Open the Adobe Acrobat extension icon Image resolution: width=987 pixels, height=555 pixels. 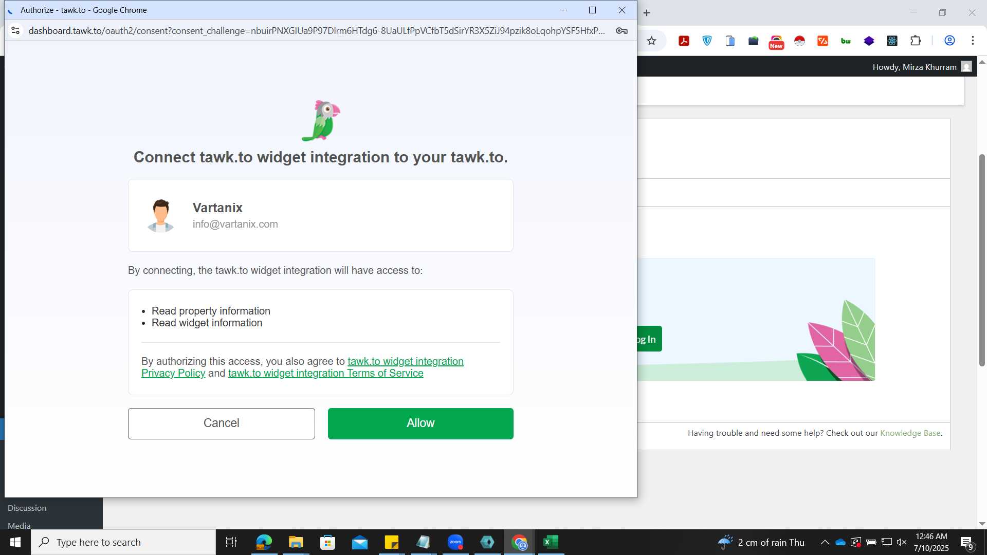click(x=684, y=41)
